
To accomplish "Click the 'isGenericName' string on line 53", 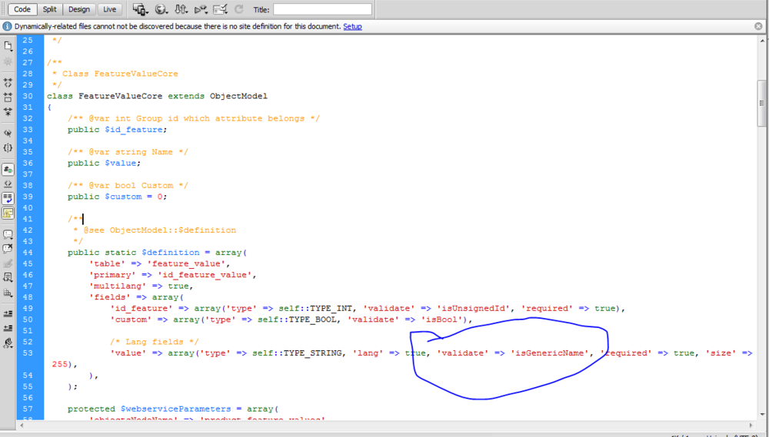I will pos(550,353).
